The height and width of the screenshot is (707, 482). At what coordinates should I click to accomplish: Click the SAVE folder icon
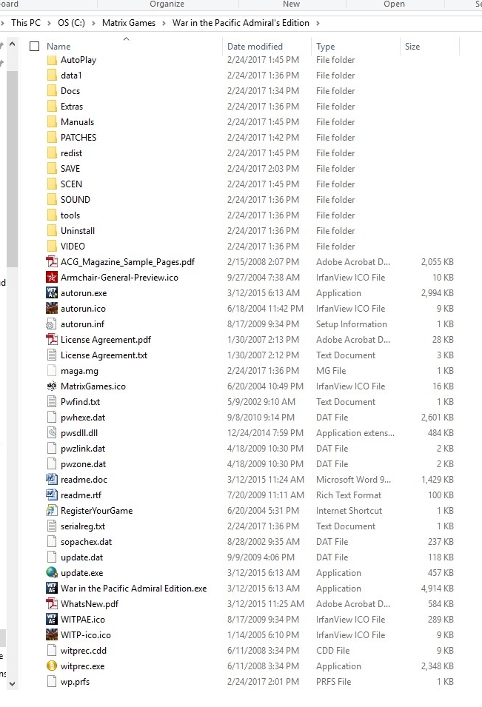tap(52, 169)
